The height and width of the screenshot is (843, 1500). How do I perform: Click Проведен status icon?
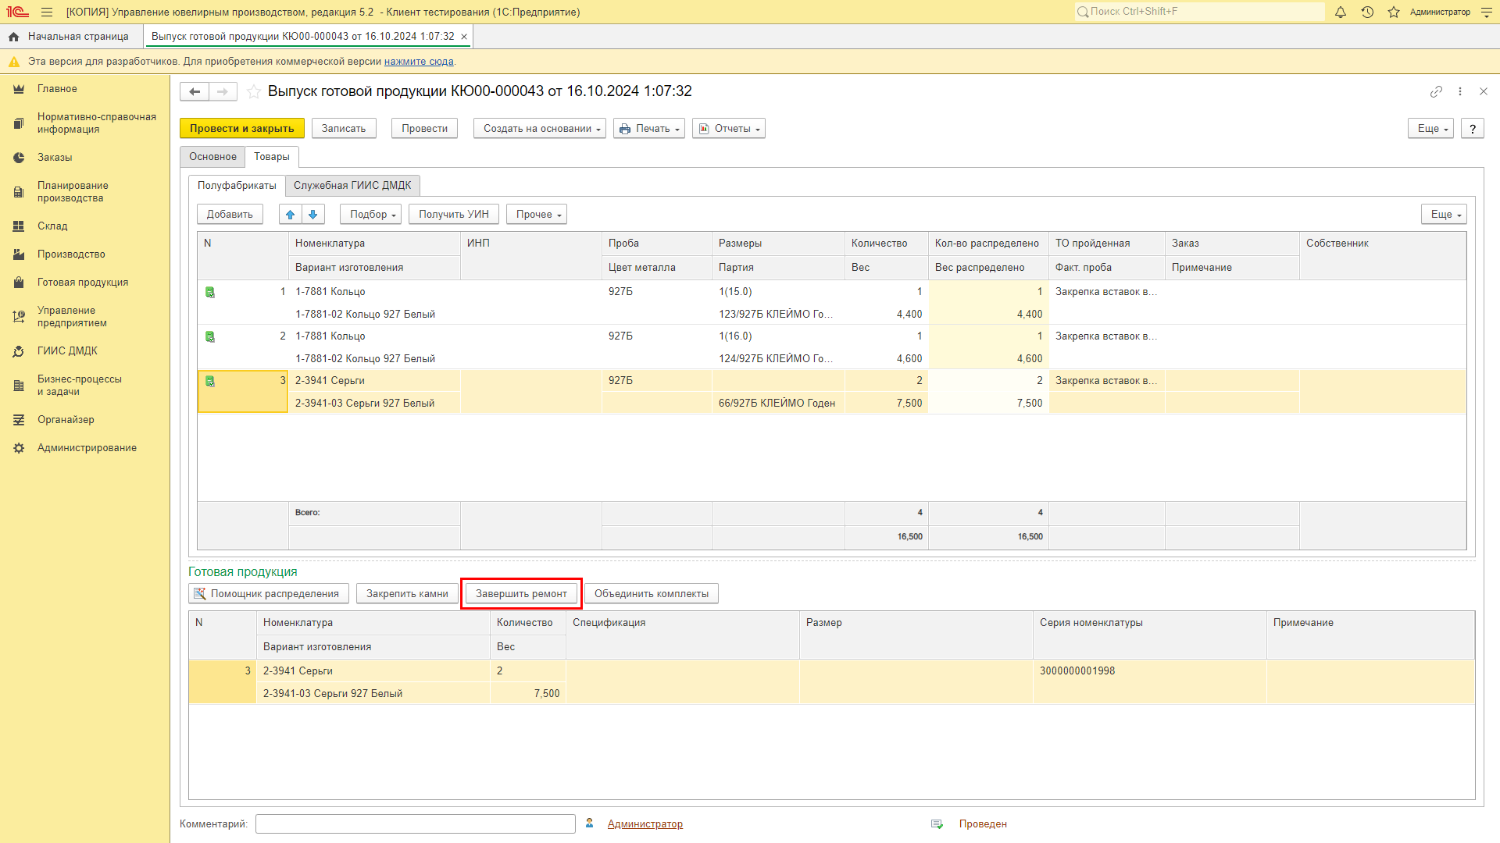coord(937,824)
